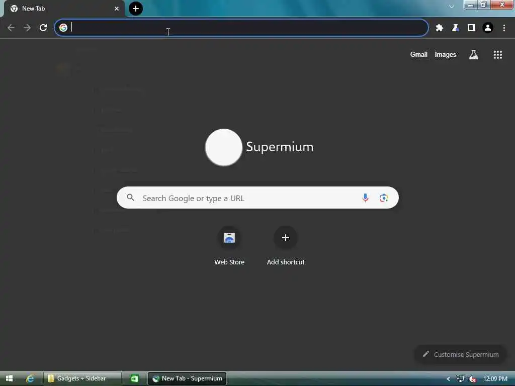Open the Extensions puzzle icon

(440, 28)
